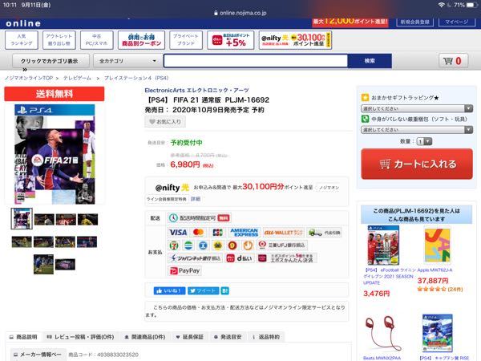Image resolution: width=481 pixels, height=361 pixels.
Task: Click the PayPay payment icon
Action: tap(185, 271)
